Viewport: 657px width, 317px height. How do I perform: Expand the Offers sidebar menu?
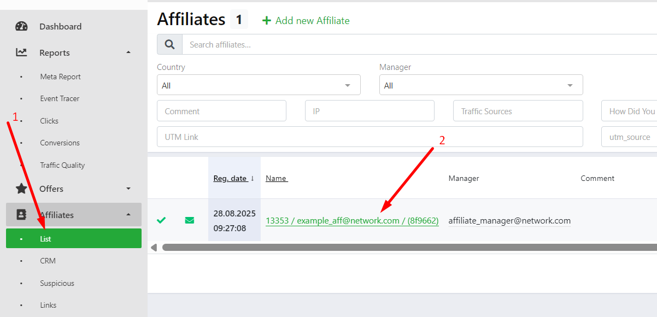click(x=128, y=189)
